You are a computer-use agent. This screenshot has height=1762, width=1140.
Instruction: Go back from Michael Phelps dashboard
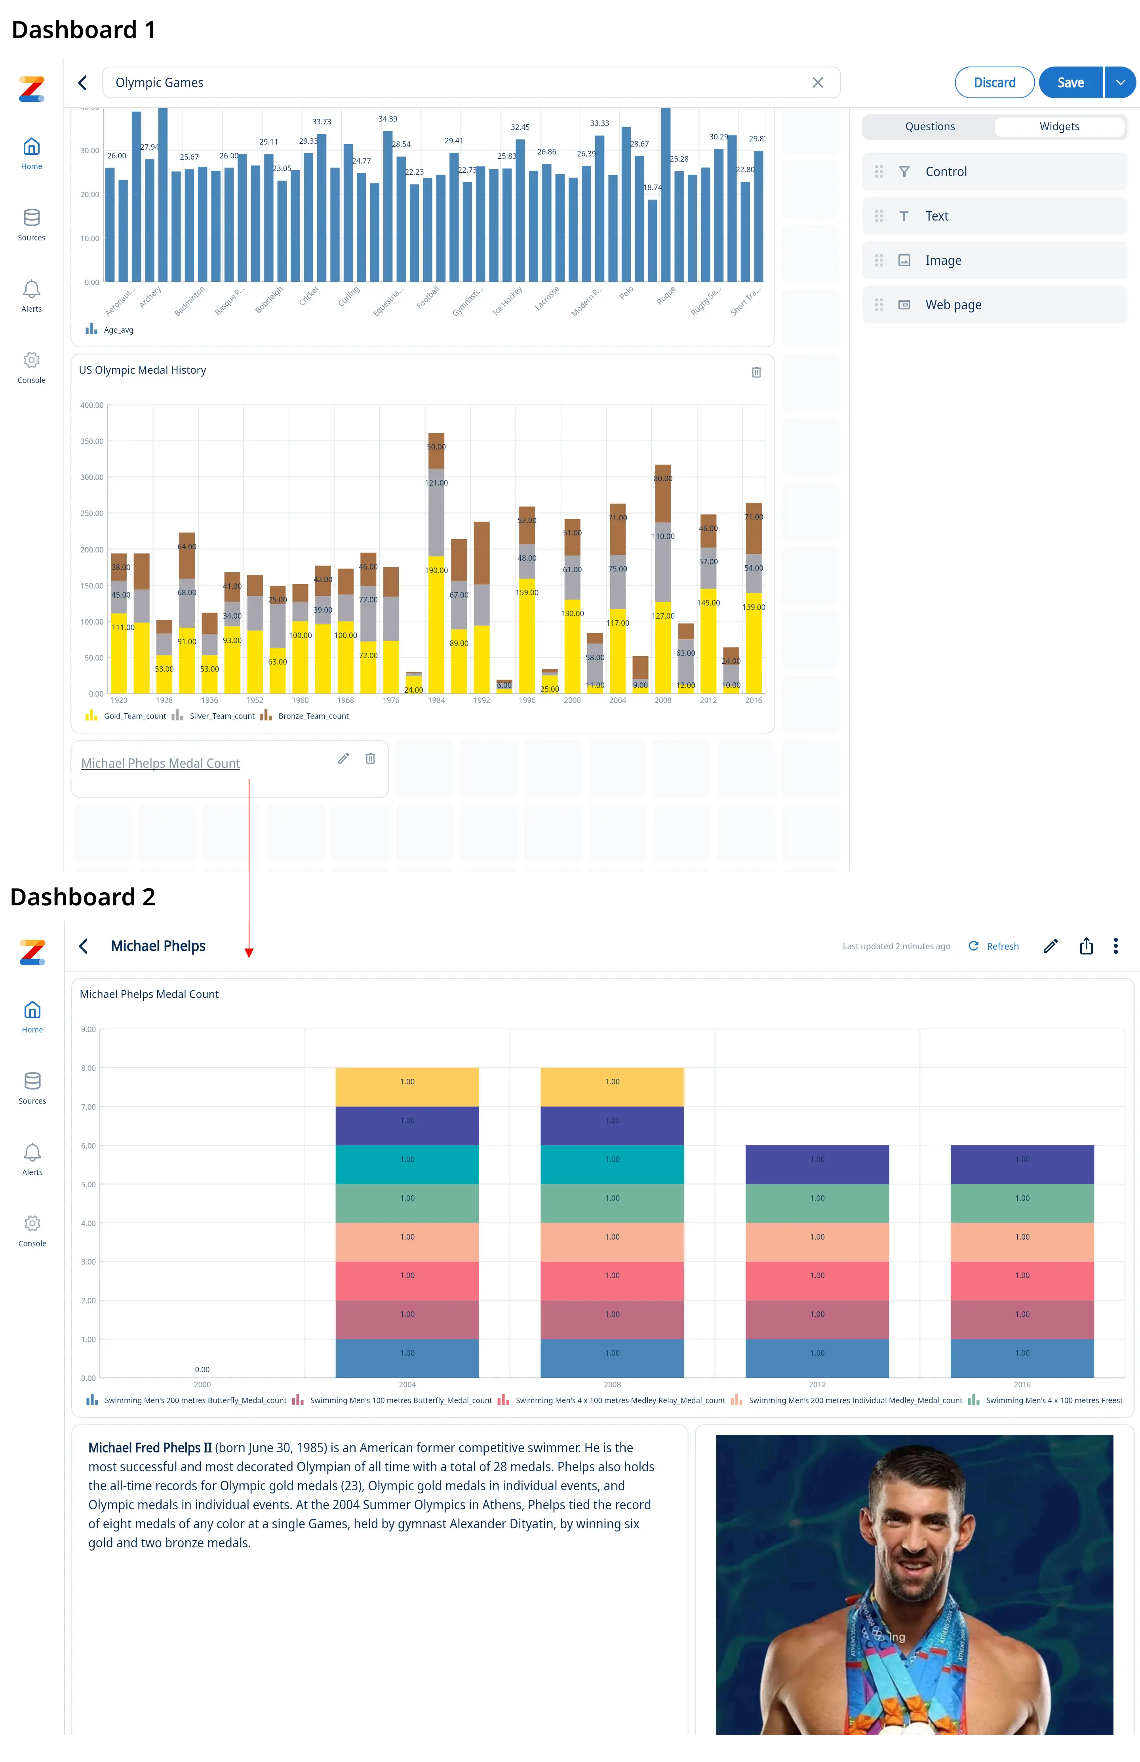pos(84,946)
